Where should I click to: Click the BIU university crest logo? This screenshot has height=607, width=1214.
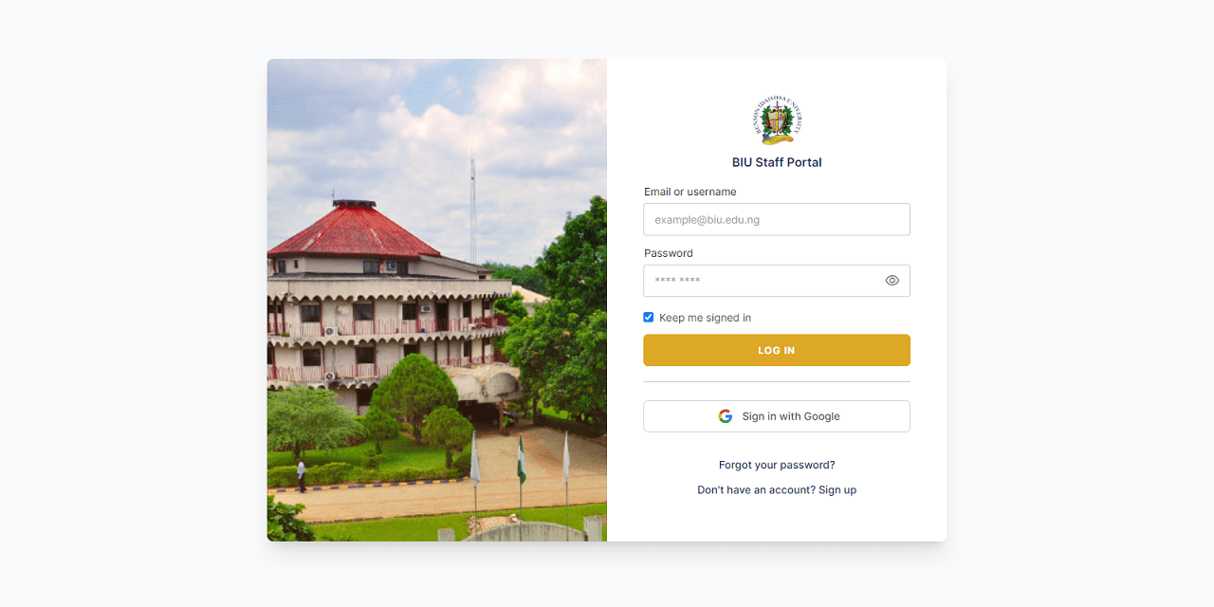[x=777, y=120]
